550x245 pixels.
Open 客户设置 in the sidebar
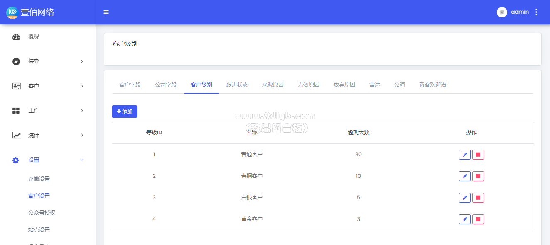[39, 196]
